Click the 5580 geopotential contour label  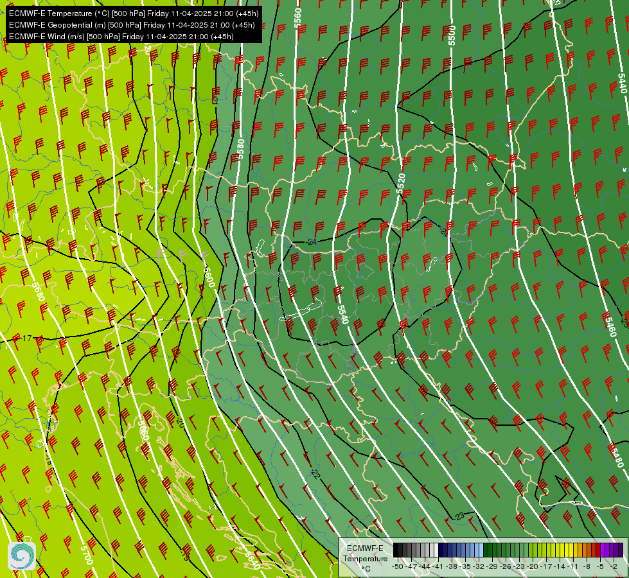coord(241,149)
